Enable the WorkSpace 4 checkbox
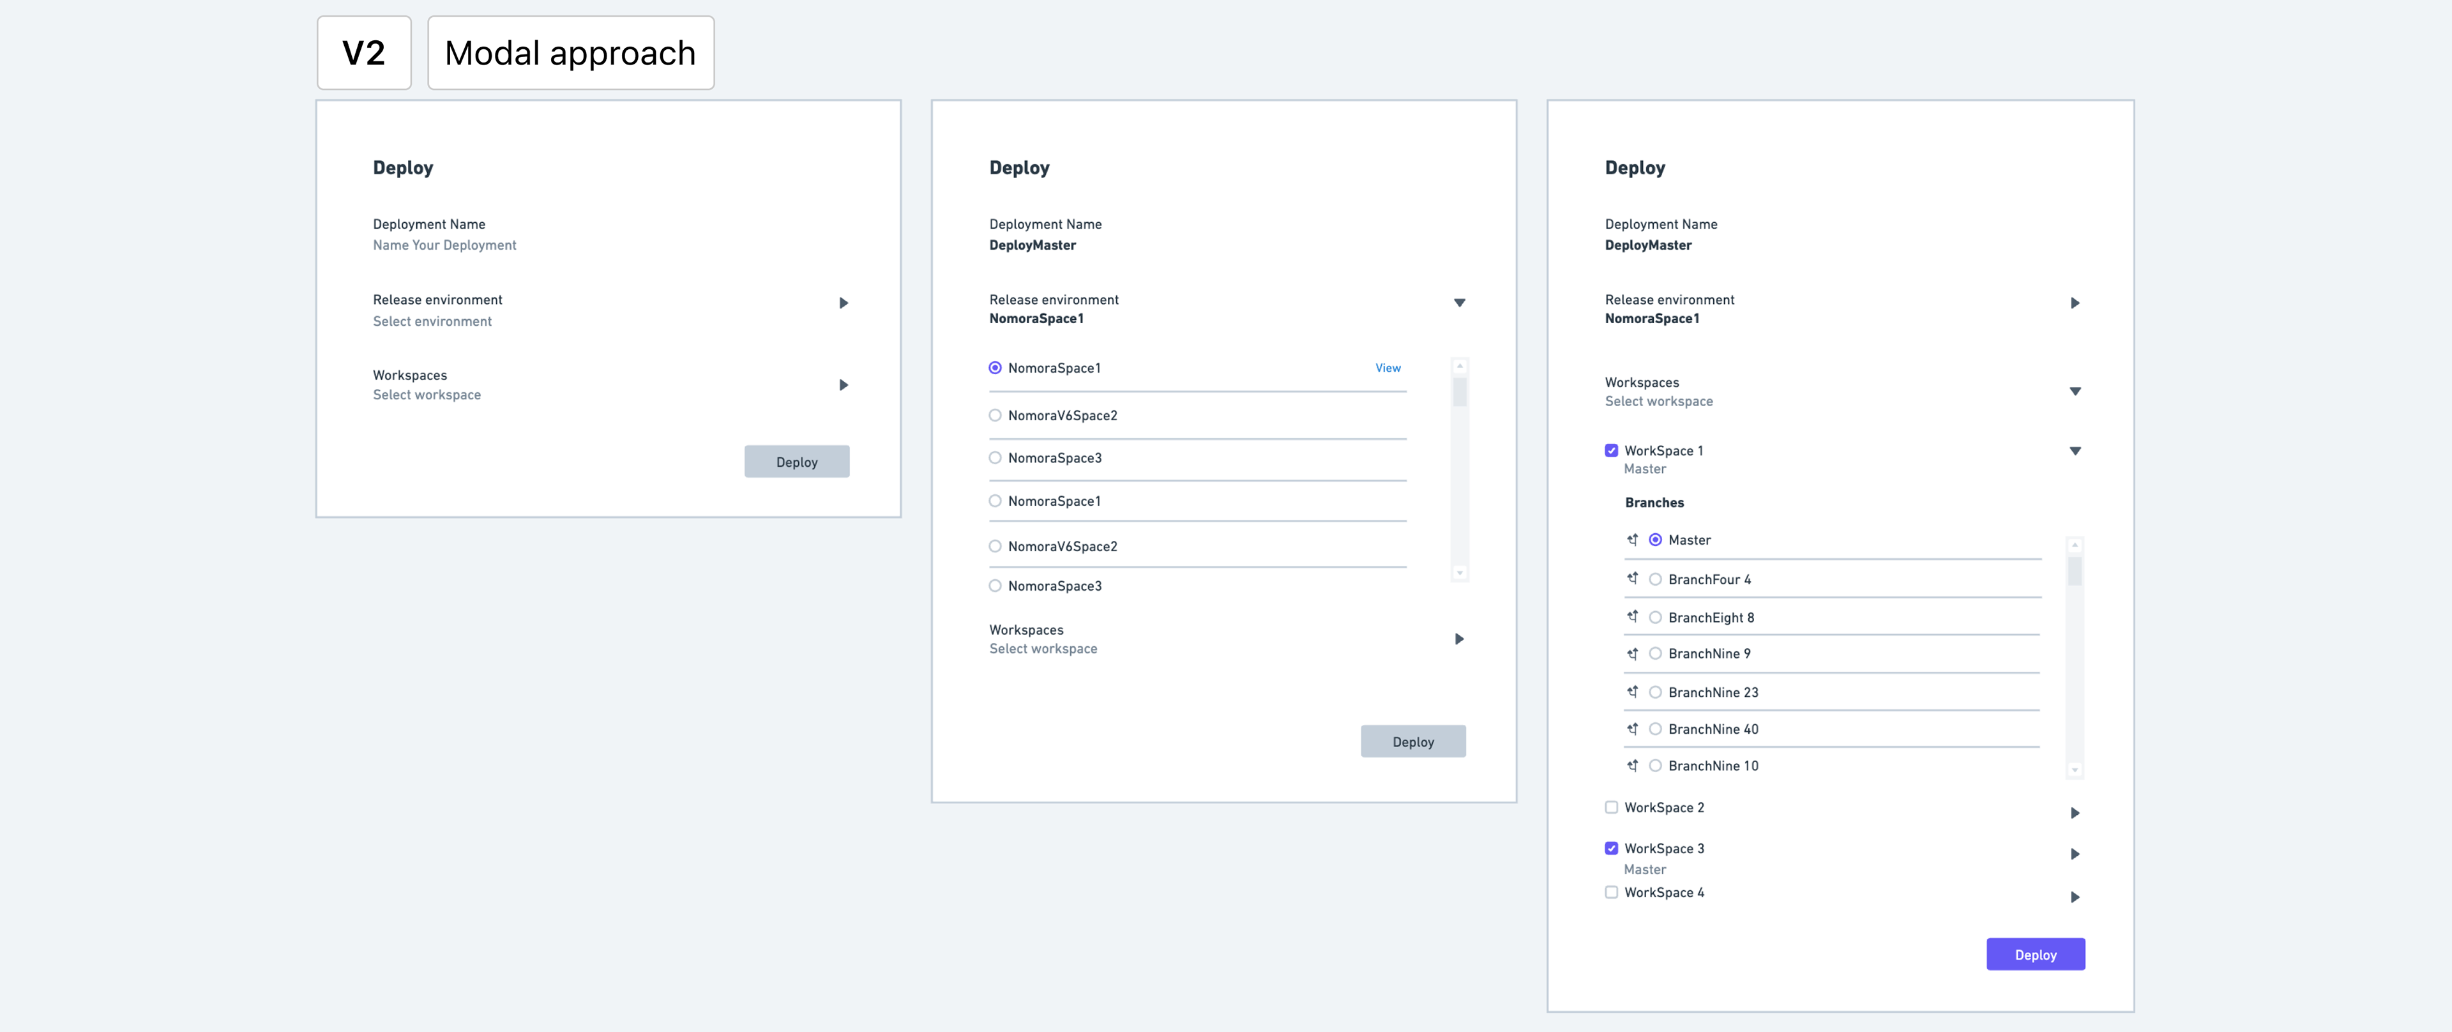 [1612, 892]
